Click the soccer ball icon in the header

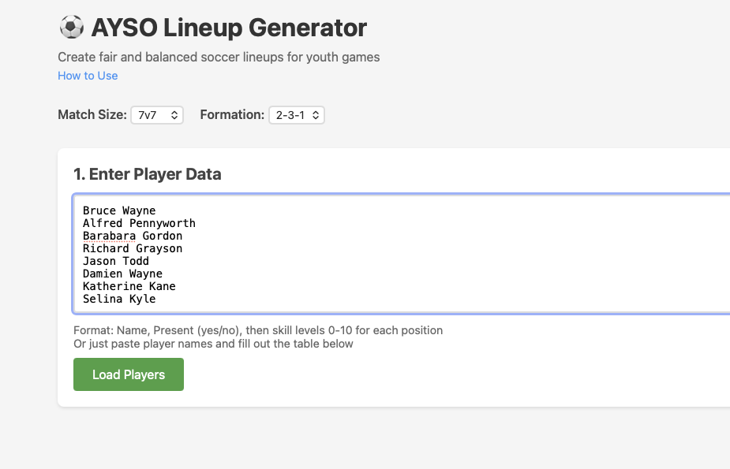[72, 27]
